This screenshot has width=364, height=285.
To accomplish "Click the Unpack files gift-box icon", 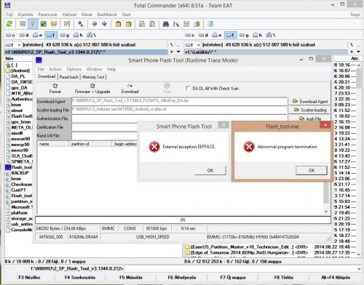I will tap(129, 24).
